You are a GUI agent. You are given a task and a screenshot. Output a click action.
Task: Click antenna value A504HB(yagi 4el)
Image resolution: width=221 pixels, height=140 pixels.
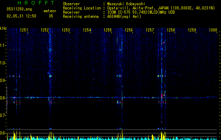(x=124, y=16)
